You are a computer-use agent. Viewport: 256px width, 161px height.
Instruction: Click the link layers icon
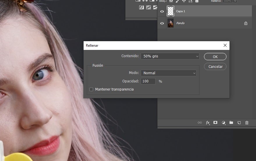tap(199, 123)
